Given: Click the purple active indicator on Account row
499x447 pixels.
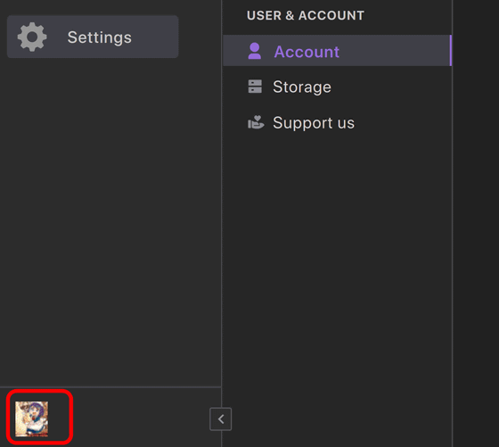Looking at the screenshot, I should 451,51.
